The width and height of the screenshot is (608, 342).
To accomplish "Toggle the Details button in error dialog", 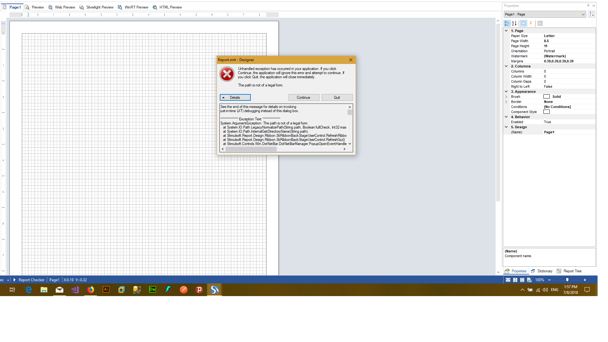I will coord(235,98).
